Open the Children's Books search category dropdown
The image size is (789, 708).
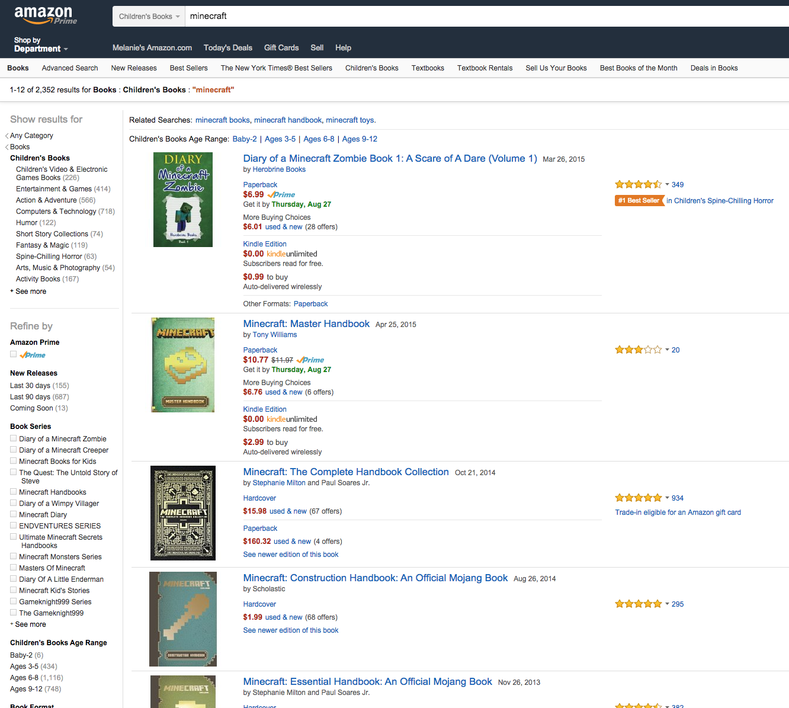[x=149, y=17]
